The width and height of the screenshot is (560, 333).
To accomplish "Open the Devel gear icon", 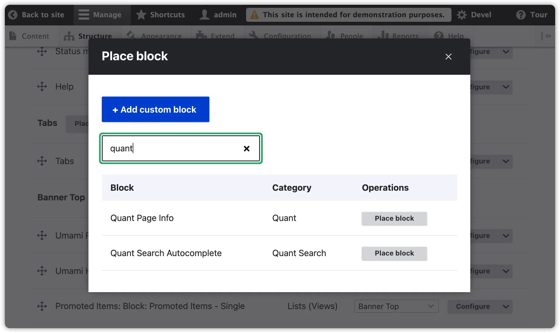I will point(462,15).
